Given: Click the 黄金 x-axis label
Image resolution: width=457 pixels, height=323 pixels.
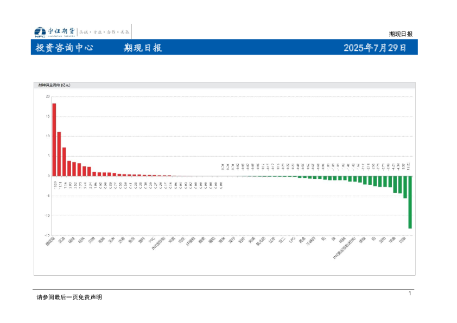Looking at the screenshot, I should [x=302, y=239].
